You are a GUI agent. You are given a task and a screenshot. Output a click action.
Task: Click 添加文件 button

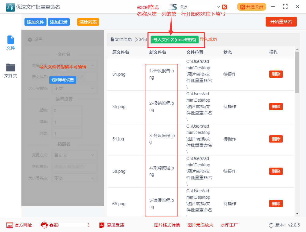(35, 22)
